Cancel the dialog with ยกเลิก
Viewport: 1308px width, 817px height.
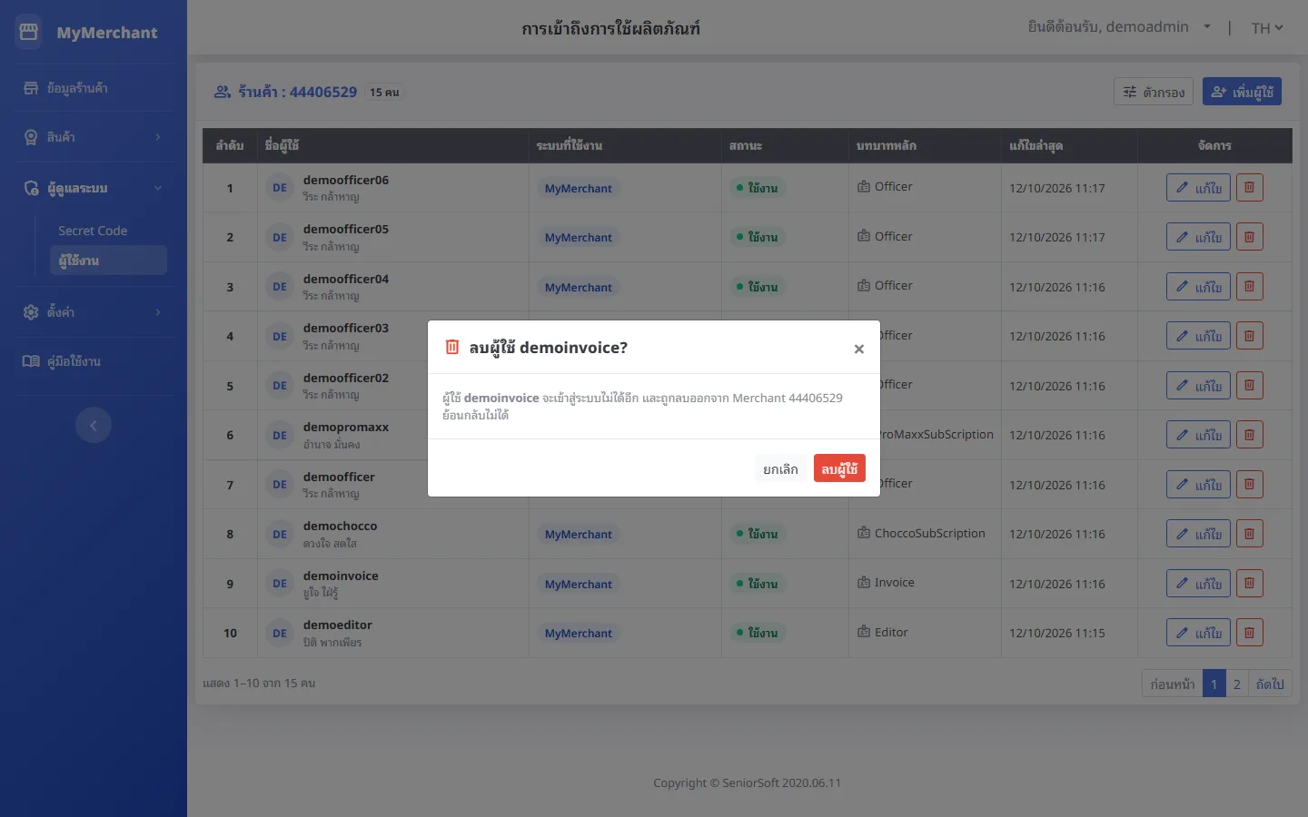tap(780, 468)
